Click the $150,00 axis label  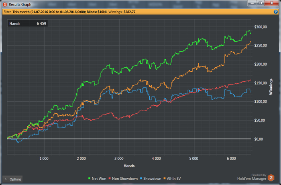coord(261,83)
